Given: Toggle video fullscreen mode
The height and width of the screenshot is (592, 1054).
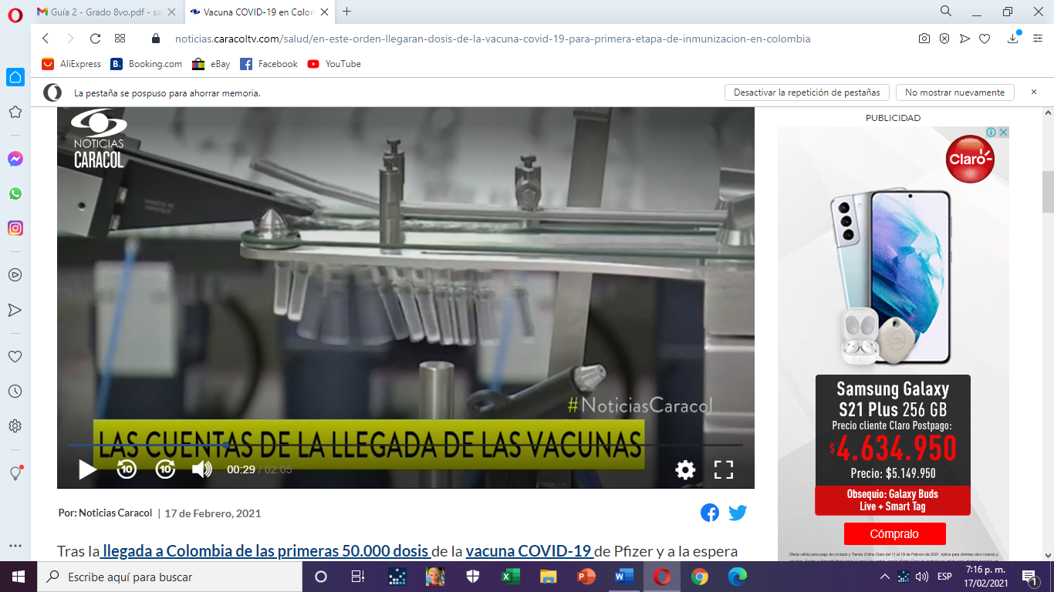Looking at the screenshot, I should (x=723, y=469).
